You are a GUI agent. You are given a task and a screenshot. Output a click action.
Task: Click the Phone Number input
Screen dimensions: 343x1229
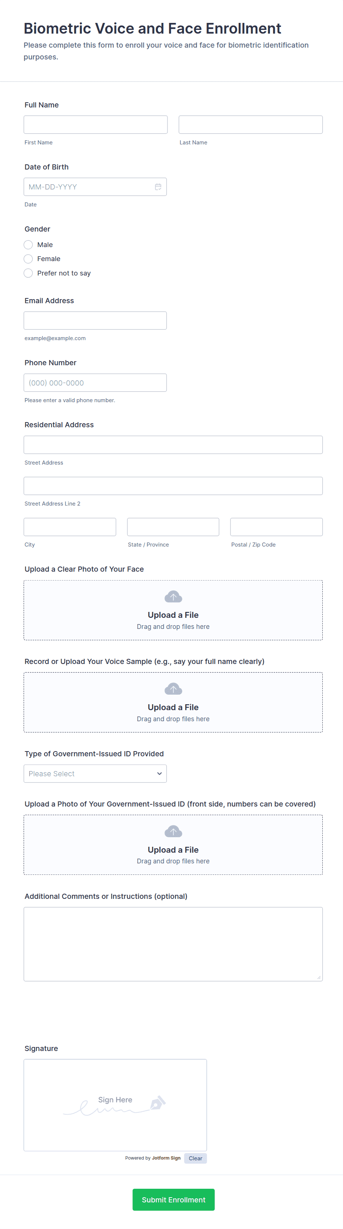pyautogui.click(x=95, y=383)
